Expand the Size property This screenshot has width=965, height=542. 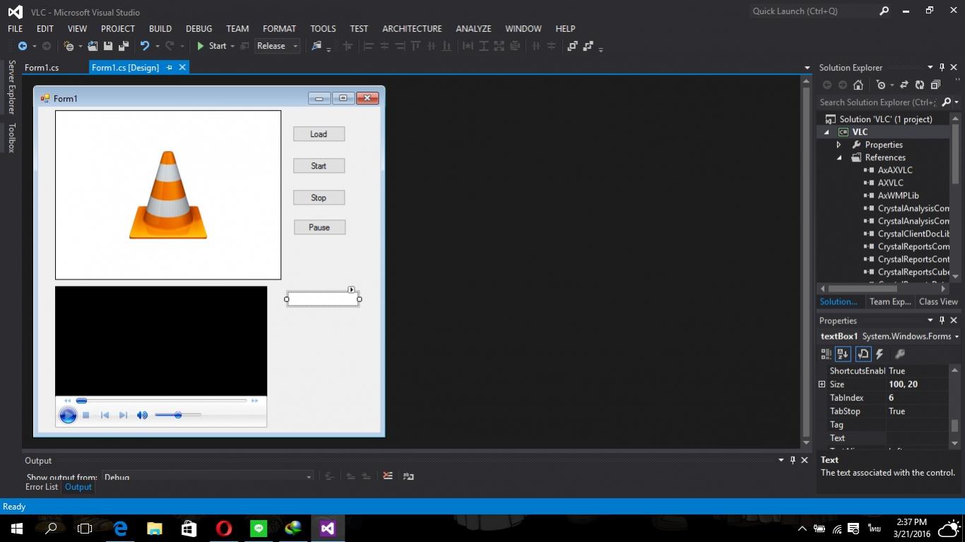click(x=822, y=384)
